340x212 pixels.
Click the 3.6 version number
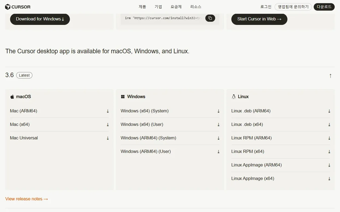click(9, 75)
